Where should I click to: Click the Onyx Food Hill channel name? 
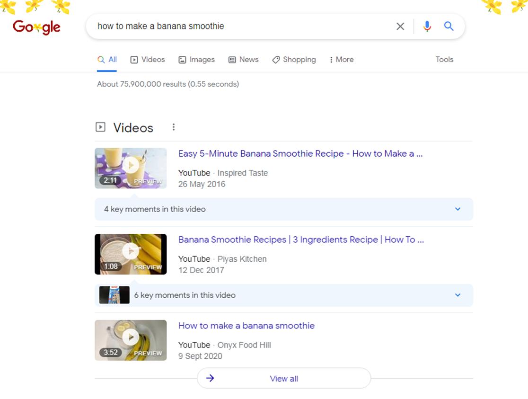tap(244, 345)
